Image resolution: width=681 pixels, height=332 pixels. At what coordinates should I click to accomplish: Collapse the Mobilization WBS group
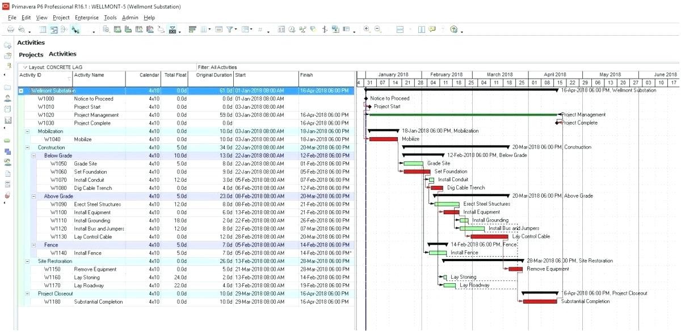(27, 131)
